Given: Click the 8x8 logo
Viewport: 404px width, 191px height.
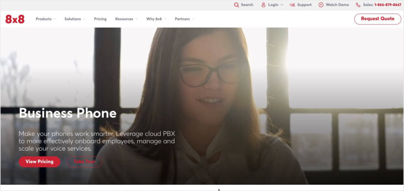Looking at the screenshot, I should tap(15, 19).
